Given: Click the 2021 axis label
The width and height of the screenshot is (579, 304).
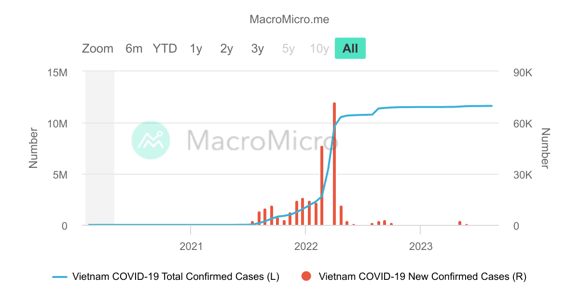Looking at the screenshot, I should coord(191,247).
